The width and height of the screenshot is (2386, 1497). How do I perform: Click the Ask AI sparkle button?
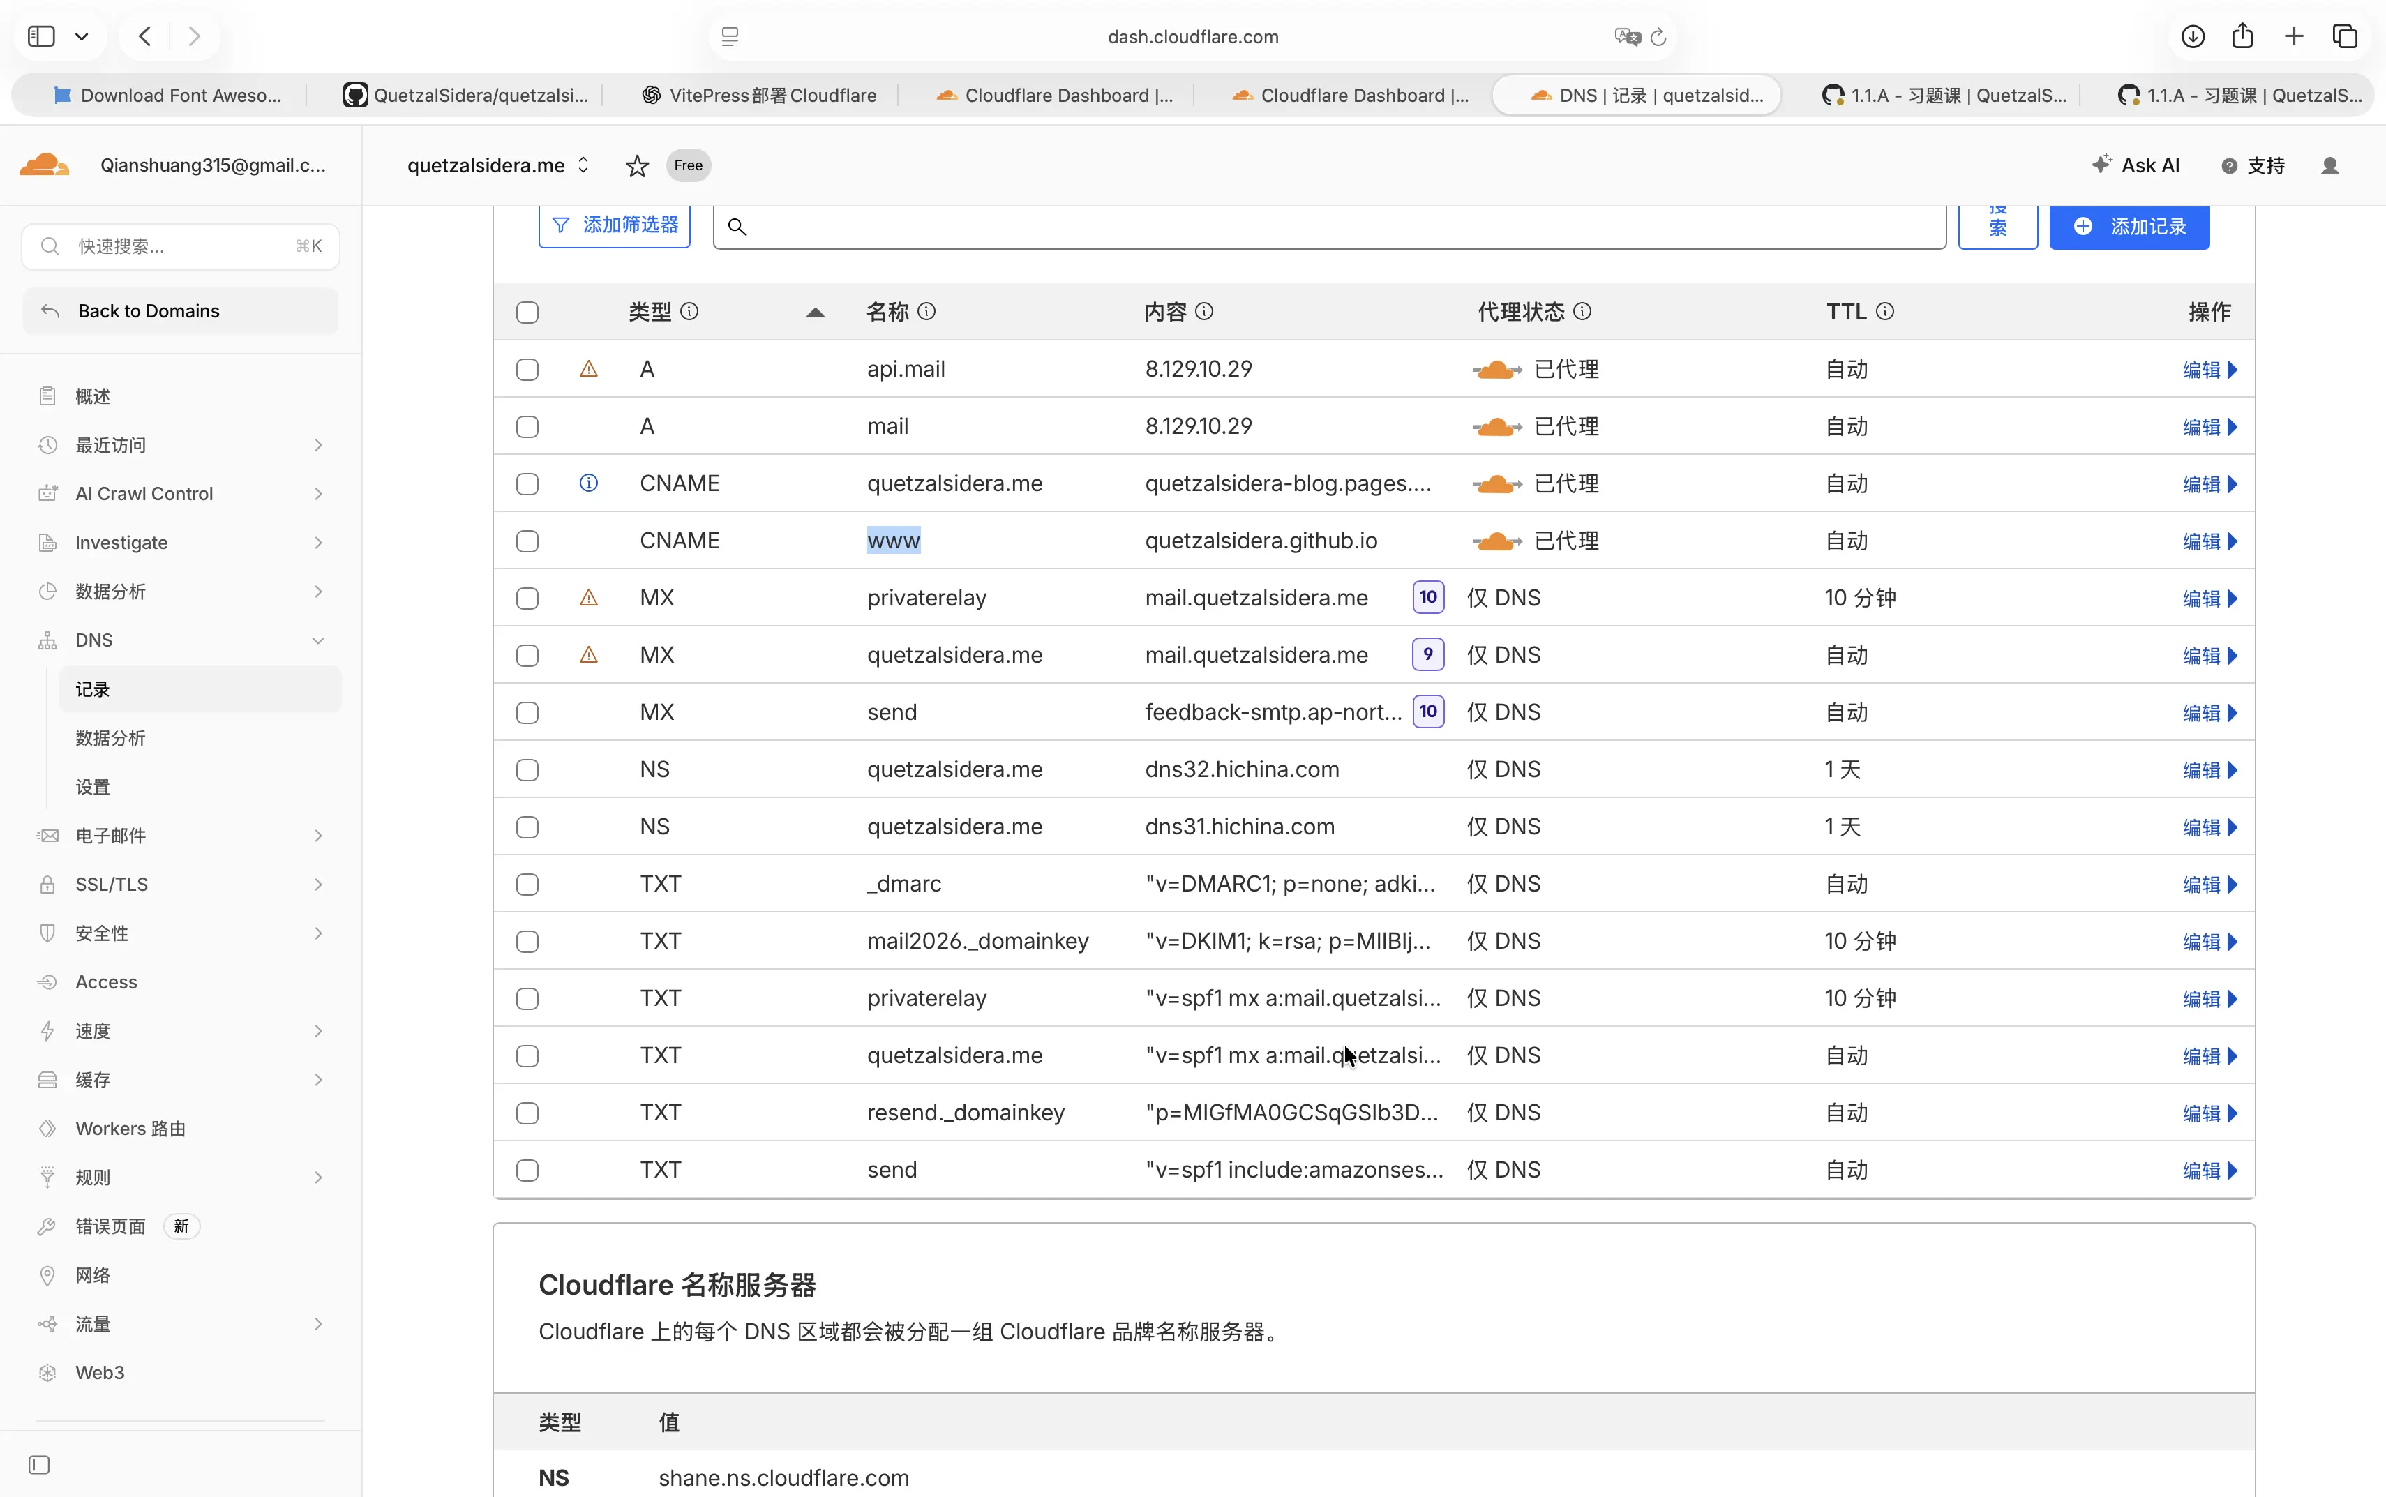pos(2136,165)
